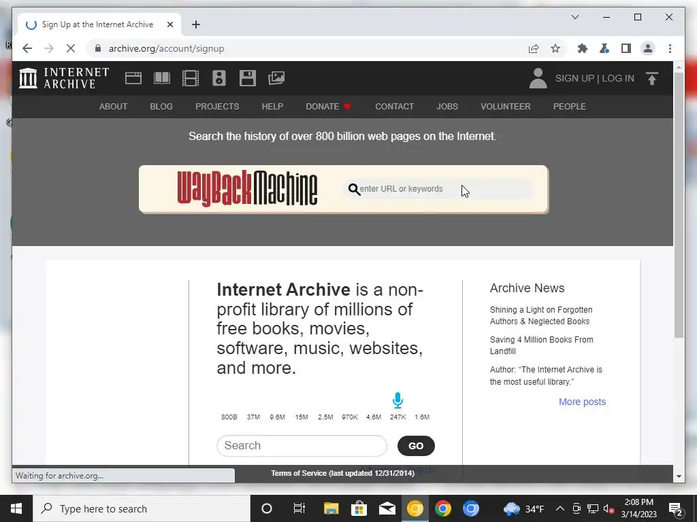Open tab search chevron dropdown
Screen dimensions: 697x522
tap(574, 17)
